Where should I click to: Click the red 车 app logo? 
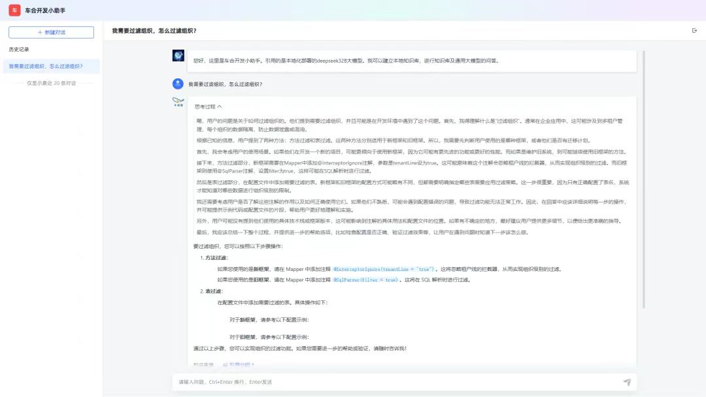pyautogui.click(x=14, y=10)
